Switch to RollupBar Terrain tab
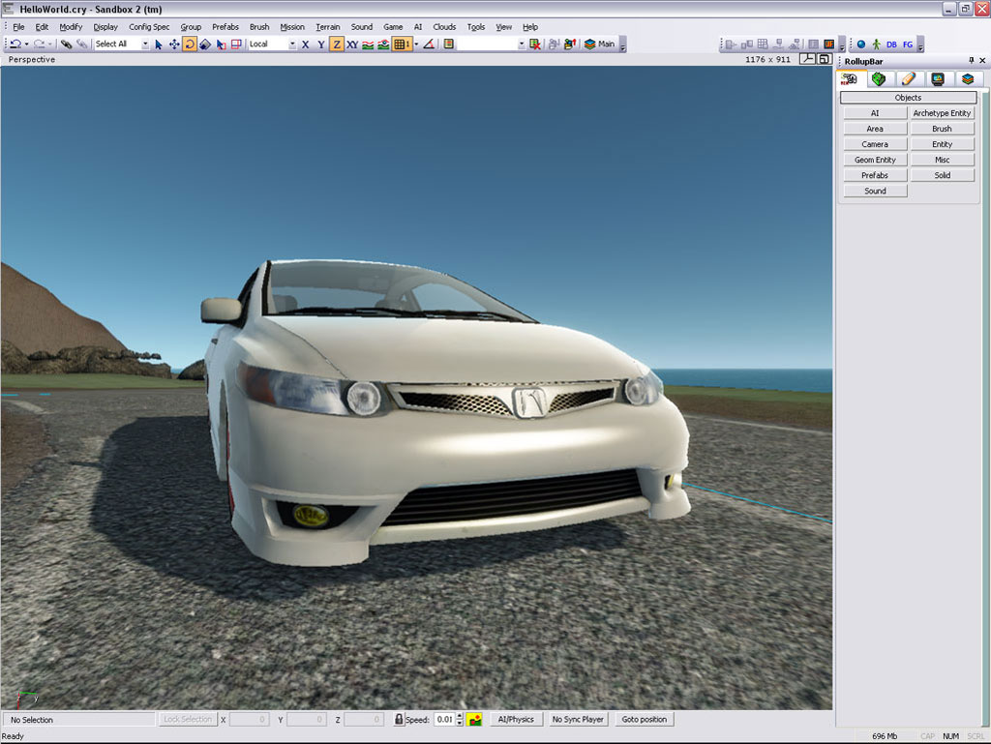This screenshot has height=744, width=991. tap(878, 79)
